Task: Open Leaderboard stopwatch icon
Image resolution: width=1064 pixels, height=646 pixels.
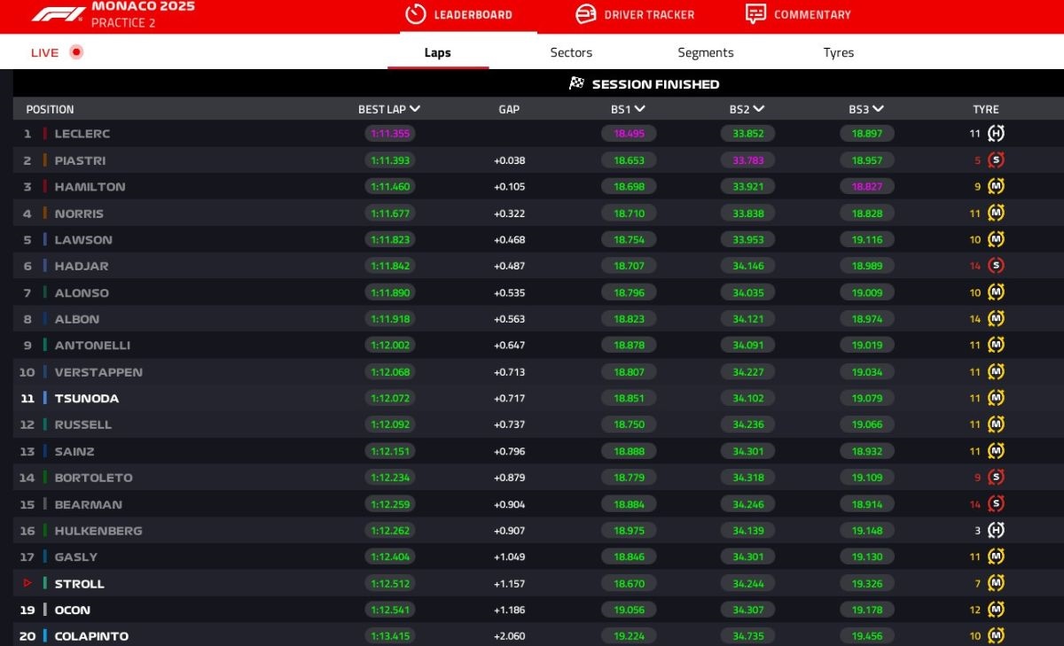Action: pos(415,14)
